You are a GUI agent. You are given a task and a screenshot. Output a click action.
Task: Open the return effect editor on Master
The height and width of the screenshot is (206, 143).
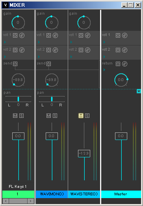[x=124, y=64]
